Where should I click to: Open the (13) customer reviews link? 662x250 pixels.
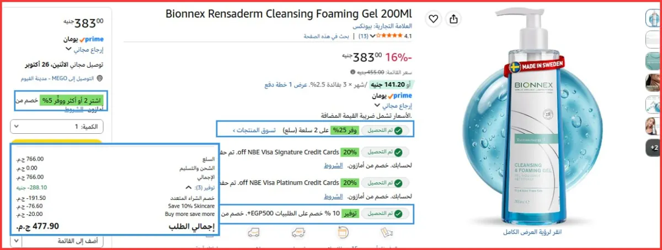tap(364, 36)
